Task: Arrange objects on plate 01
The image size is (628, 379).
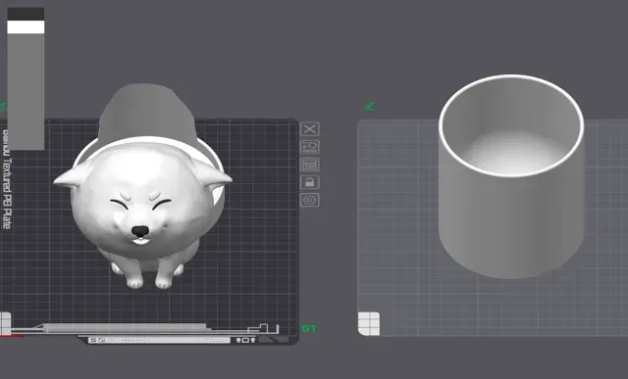Action: coord(310,165)
